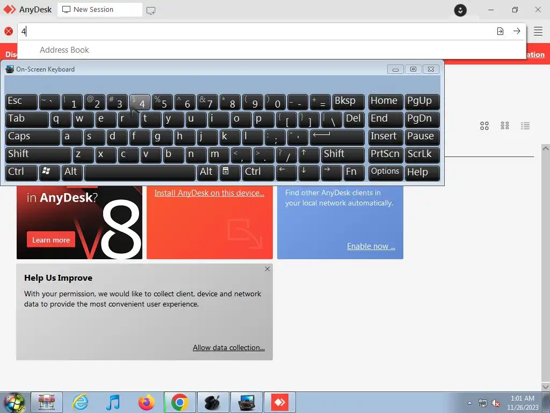550x413 pixels.
Task: Click the Enter key on On-Screen Keyboard
Action: [337, 137]
